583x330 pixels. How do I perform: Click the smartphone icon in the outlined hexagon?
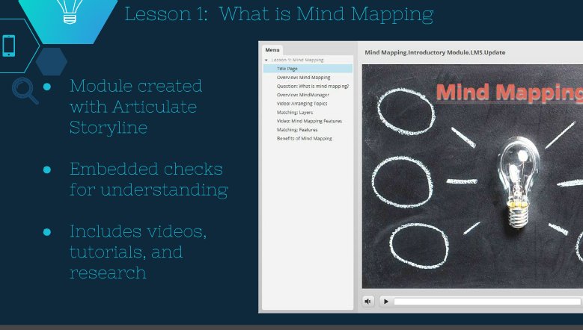click(x=9, y=46)
